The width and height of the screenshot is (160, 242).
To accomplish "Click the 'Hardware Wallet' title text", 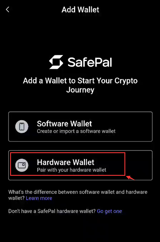I will (x=65, y=162).
